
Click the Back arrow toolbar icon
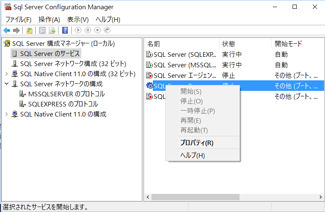tap(7, 30)
